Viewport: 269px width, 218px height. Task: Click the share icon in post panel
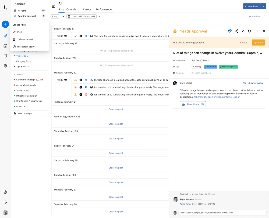coord(236,31)
